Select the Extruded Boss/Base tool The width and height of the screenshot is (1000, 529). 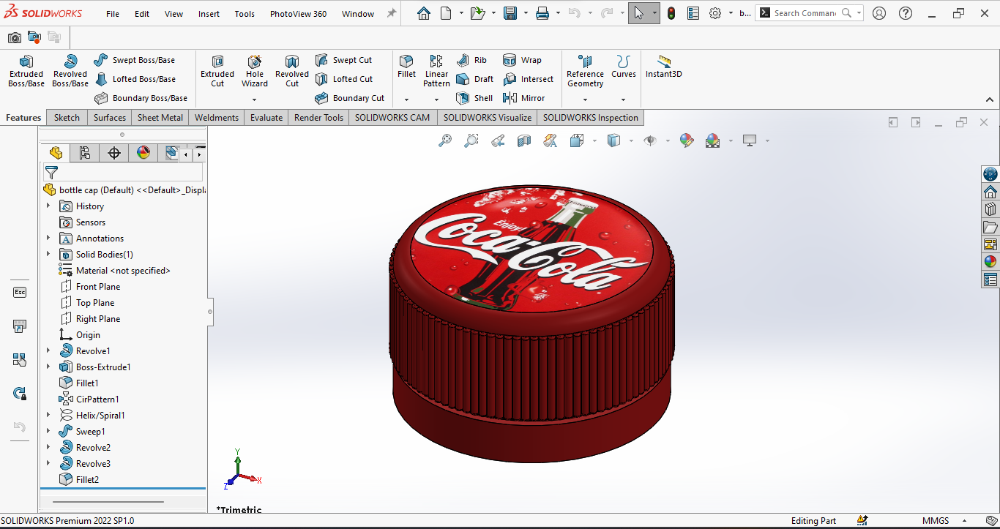tap(26, 71)
